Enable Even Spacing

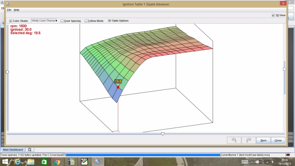click(62, 21)
